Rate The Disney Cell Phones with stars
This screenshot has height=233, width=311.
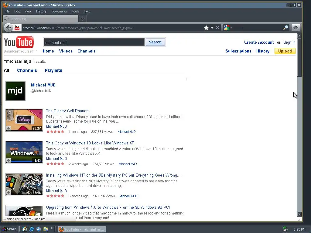click(55, 132)
